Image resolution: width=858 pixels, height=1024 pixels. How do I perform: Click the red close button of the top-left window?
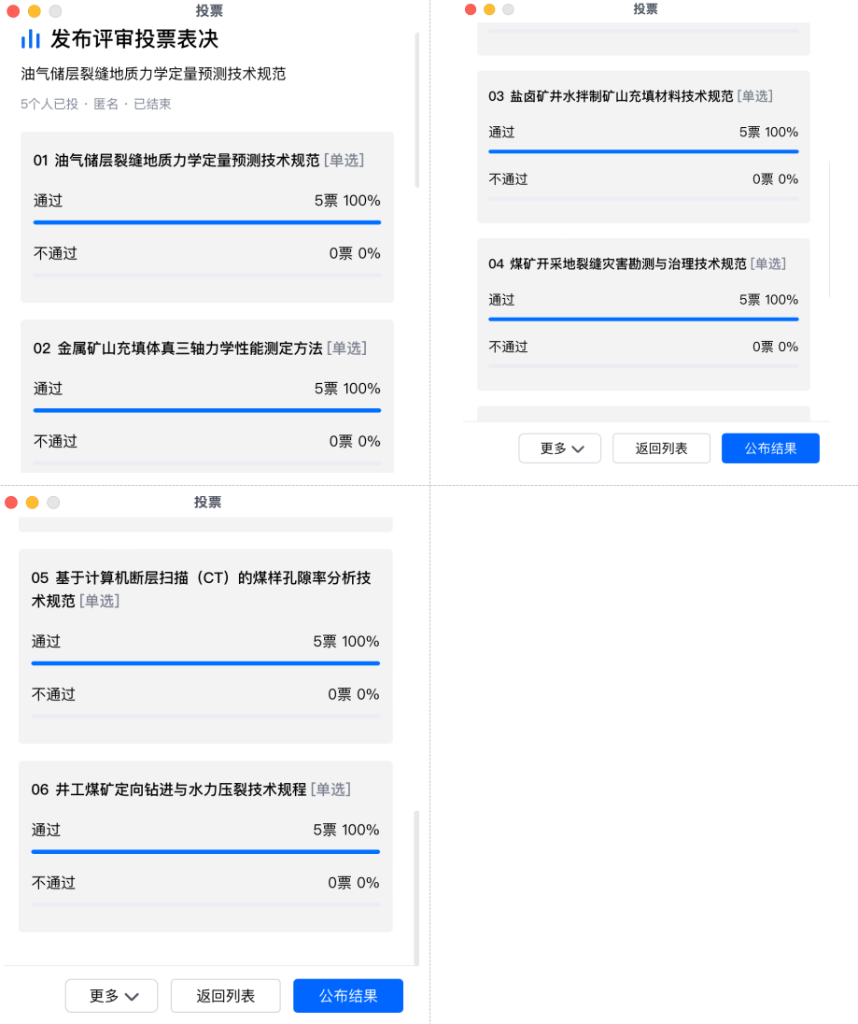pos(13,11)
